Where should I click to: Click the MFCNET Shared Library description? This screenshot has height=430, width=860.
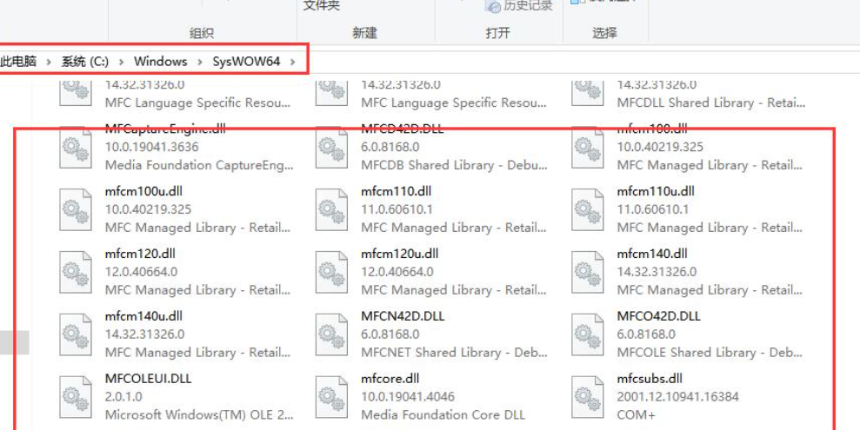click(454, 352)
